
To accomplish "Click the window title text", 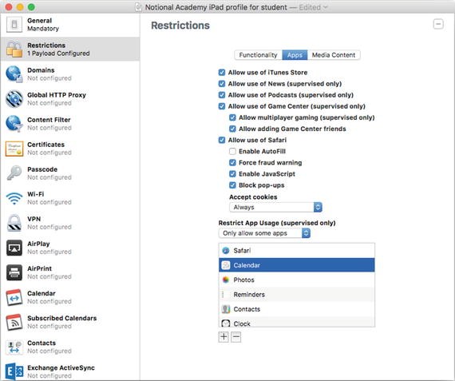I will (x=216, y=7).
